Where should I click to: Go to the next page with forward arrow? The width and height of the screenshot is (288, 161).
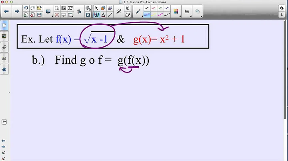pyautogui.click(x=17, y=11)
